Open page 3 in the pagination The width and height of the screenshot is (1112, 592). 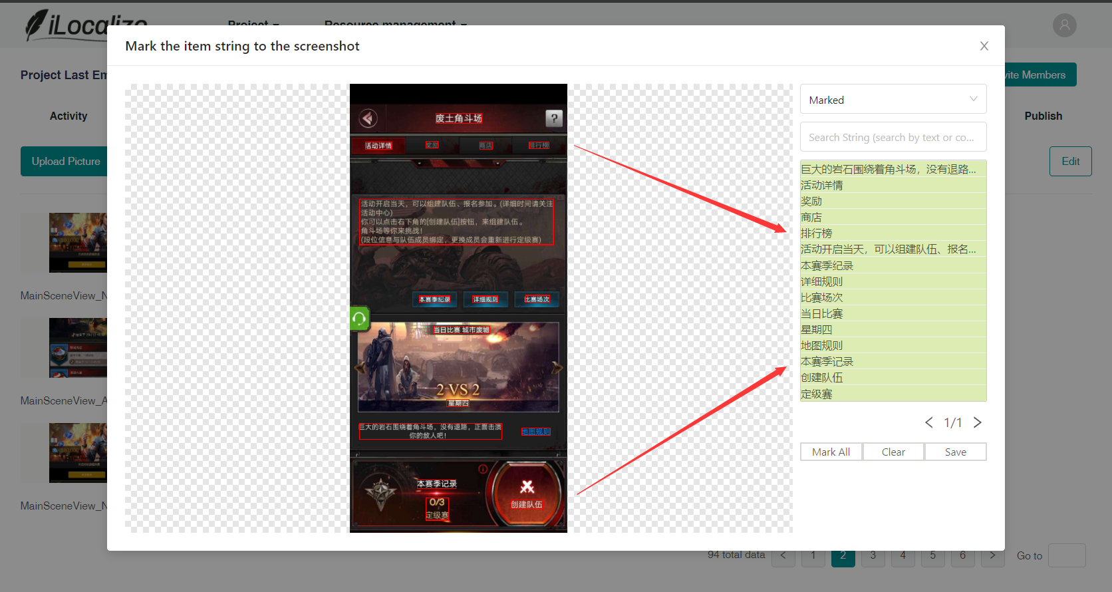tap(873, 555)
